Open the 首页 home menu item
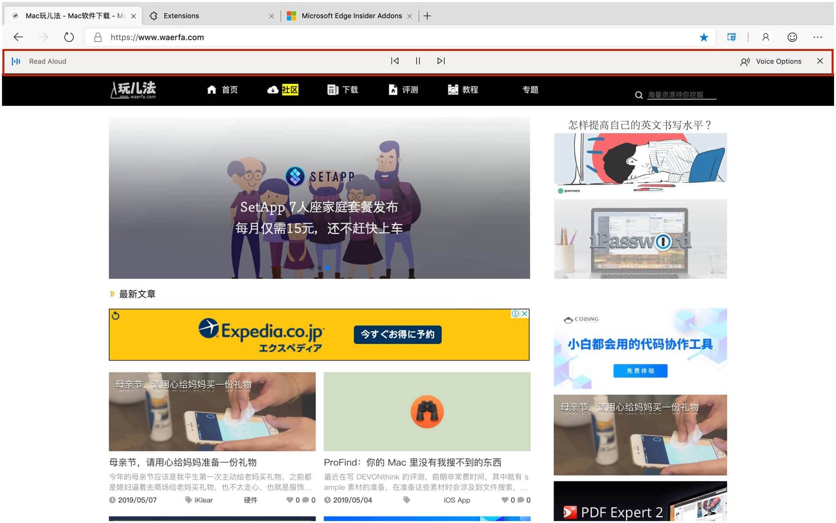Screen dimensions: 836x523 tap(222, 90)
